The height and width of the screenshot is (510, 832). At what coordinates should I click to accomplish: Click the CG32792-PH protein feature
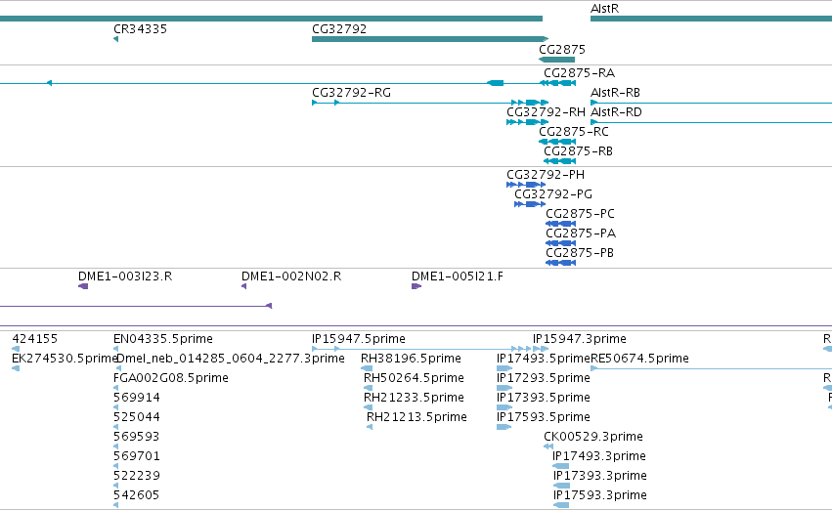point(526,185)
